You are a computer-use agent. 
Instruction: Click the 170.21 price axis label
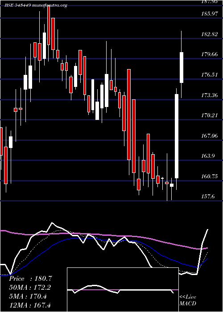(x=210, y=115)
